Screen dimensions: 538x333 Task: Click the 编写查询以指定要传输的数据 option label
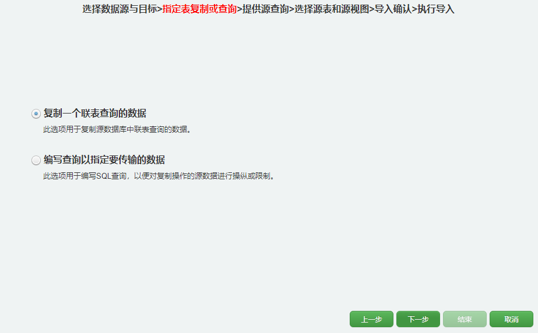104,160
